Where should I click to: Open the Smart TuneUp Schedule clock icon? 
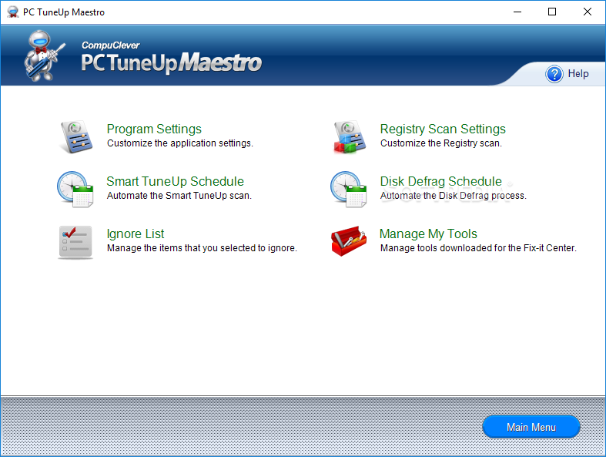pyautogui.click(x=75, y=190)
